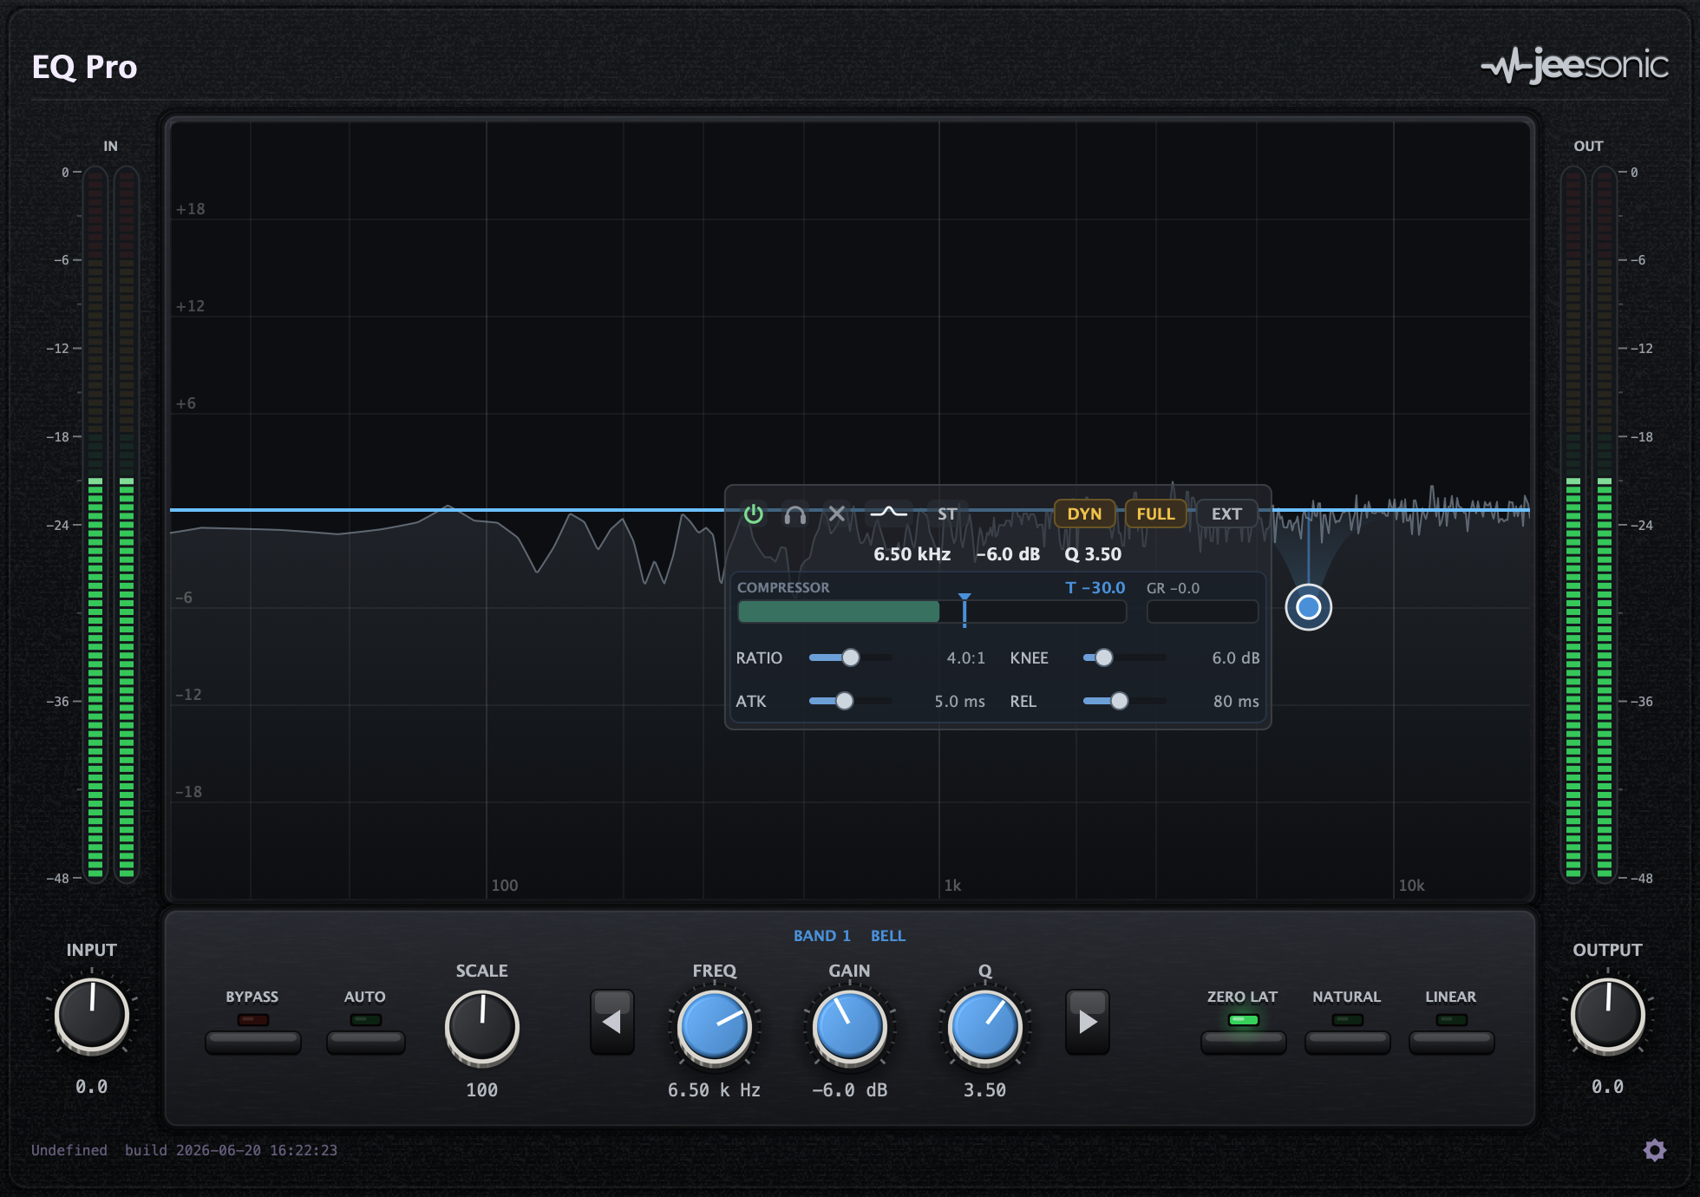Open the bell filter shape selector
The height and width of the screenshot is (1197, 1700).
(x=888, y=513)
